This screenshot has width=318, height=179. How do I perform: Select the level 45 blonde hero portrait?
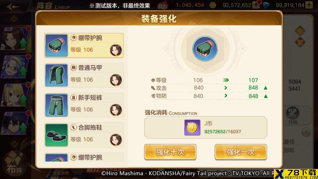15,95
